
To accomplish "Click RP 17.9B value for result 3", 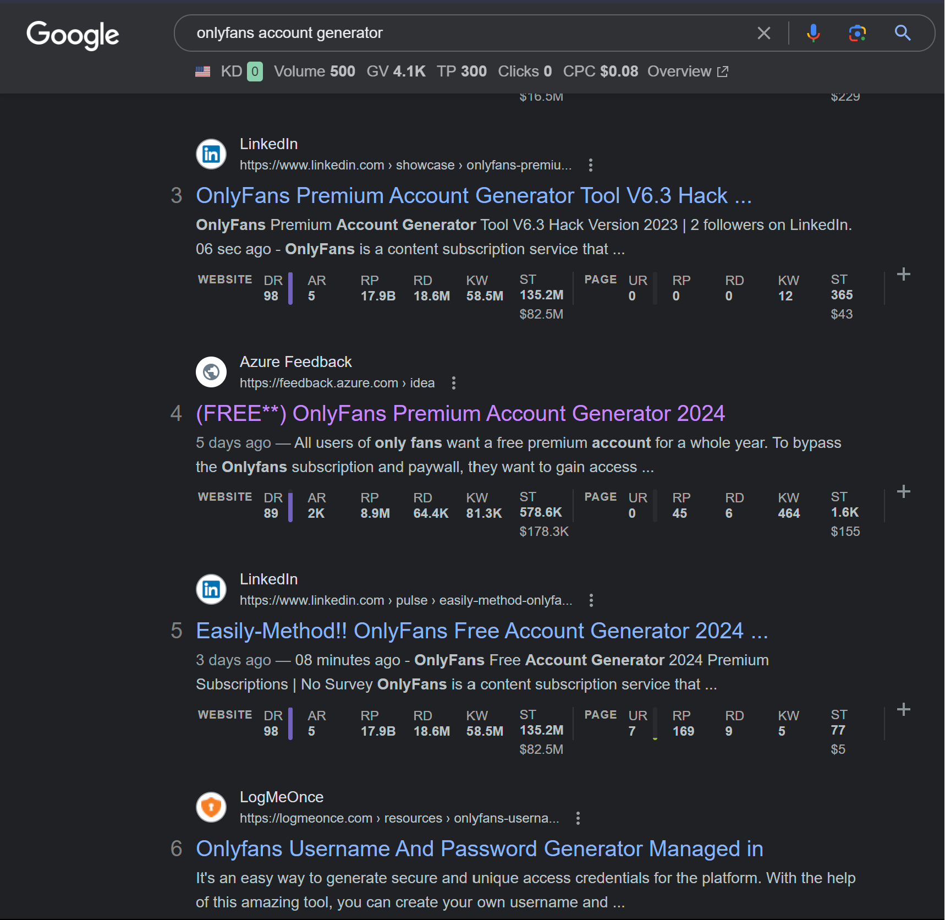I will pos(378,296).
